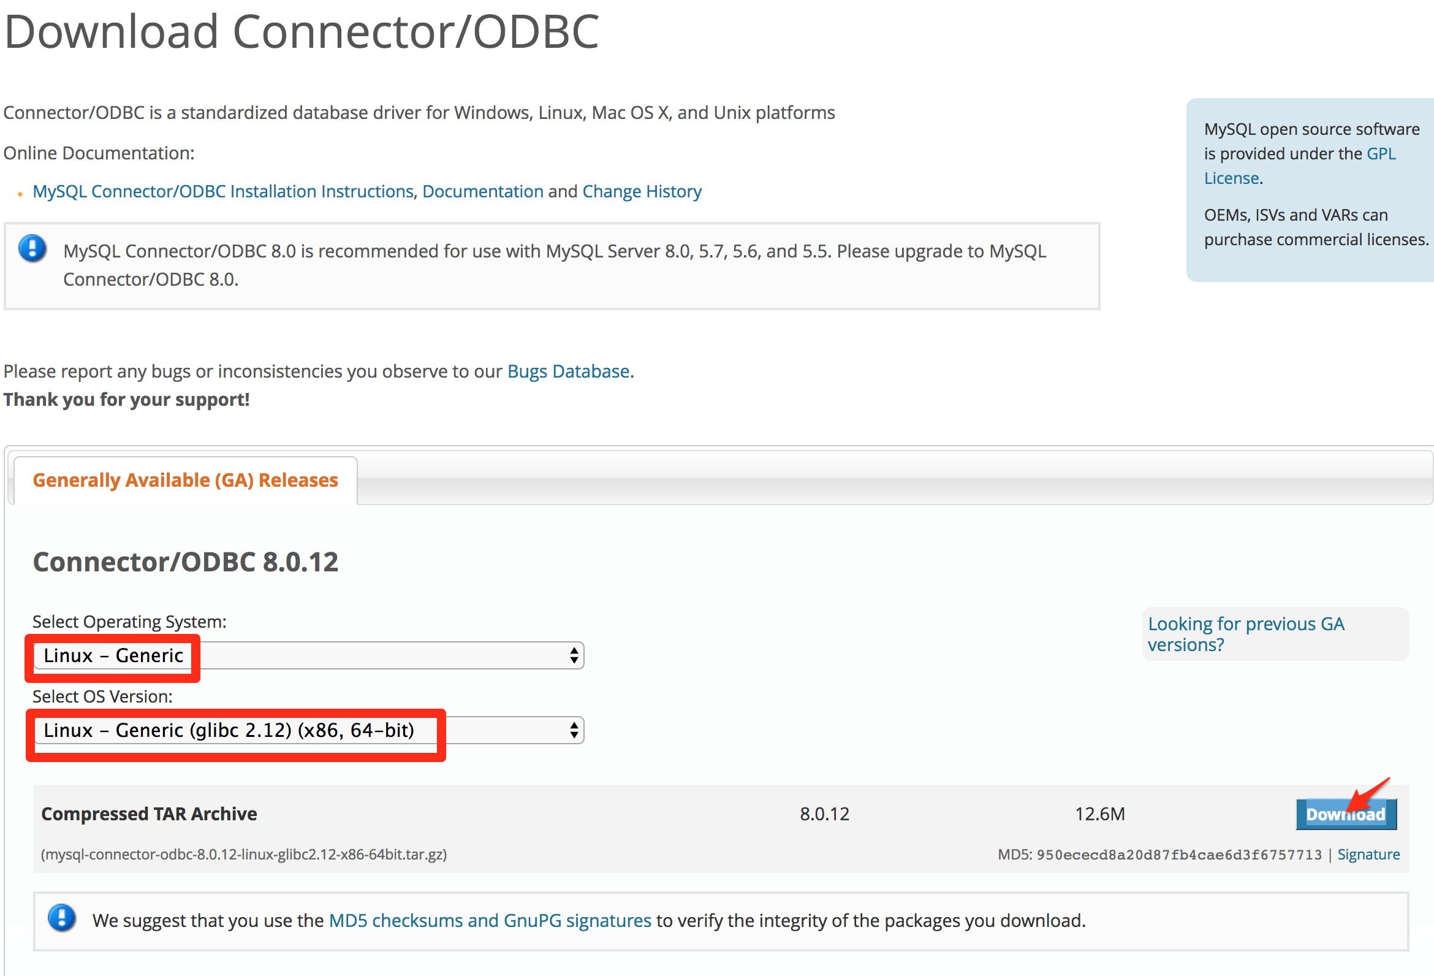Click the tar.gz file name text
The image size is (1434, 976).
click(244, 855)
